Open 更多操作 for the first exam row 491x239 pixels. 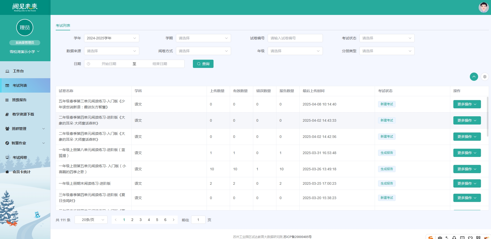467,104
